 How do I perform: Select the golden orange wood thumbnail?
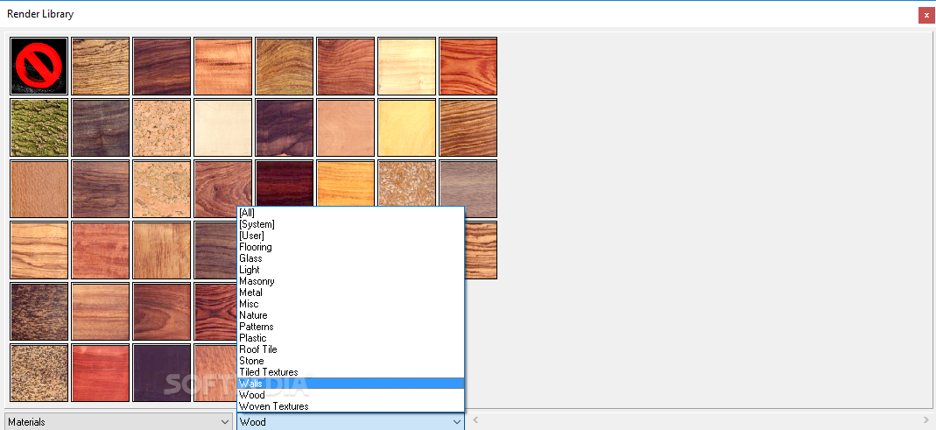point(346,183)
